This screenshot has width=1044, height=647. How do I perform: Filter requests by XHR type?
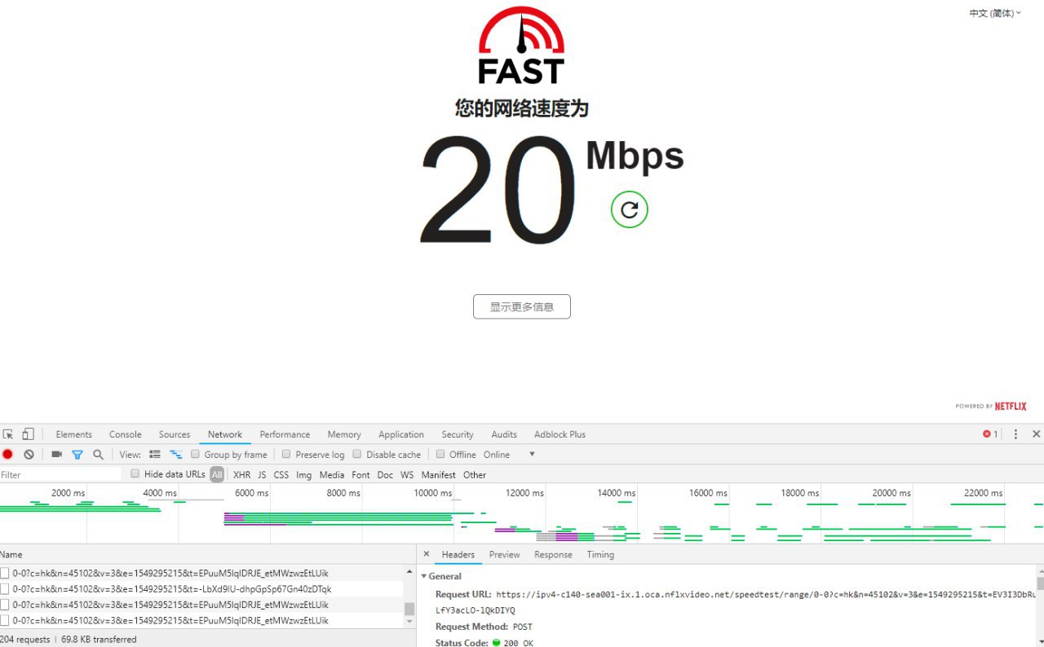[241, 475]
